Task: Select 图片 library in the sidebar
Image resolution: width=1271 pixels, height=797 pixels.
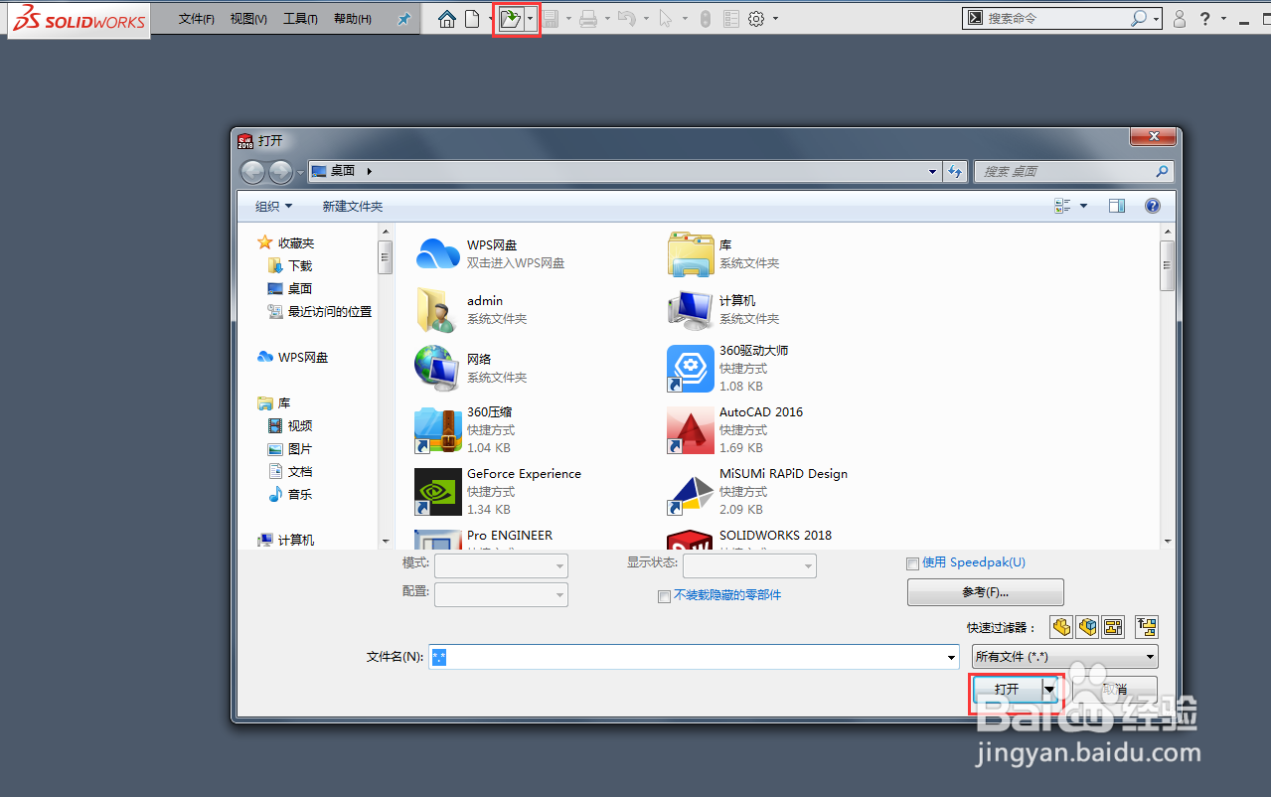Action: [290, 448]
